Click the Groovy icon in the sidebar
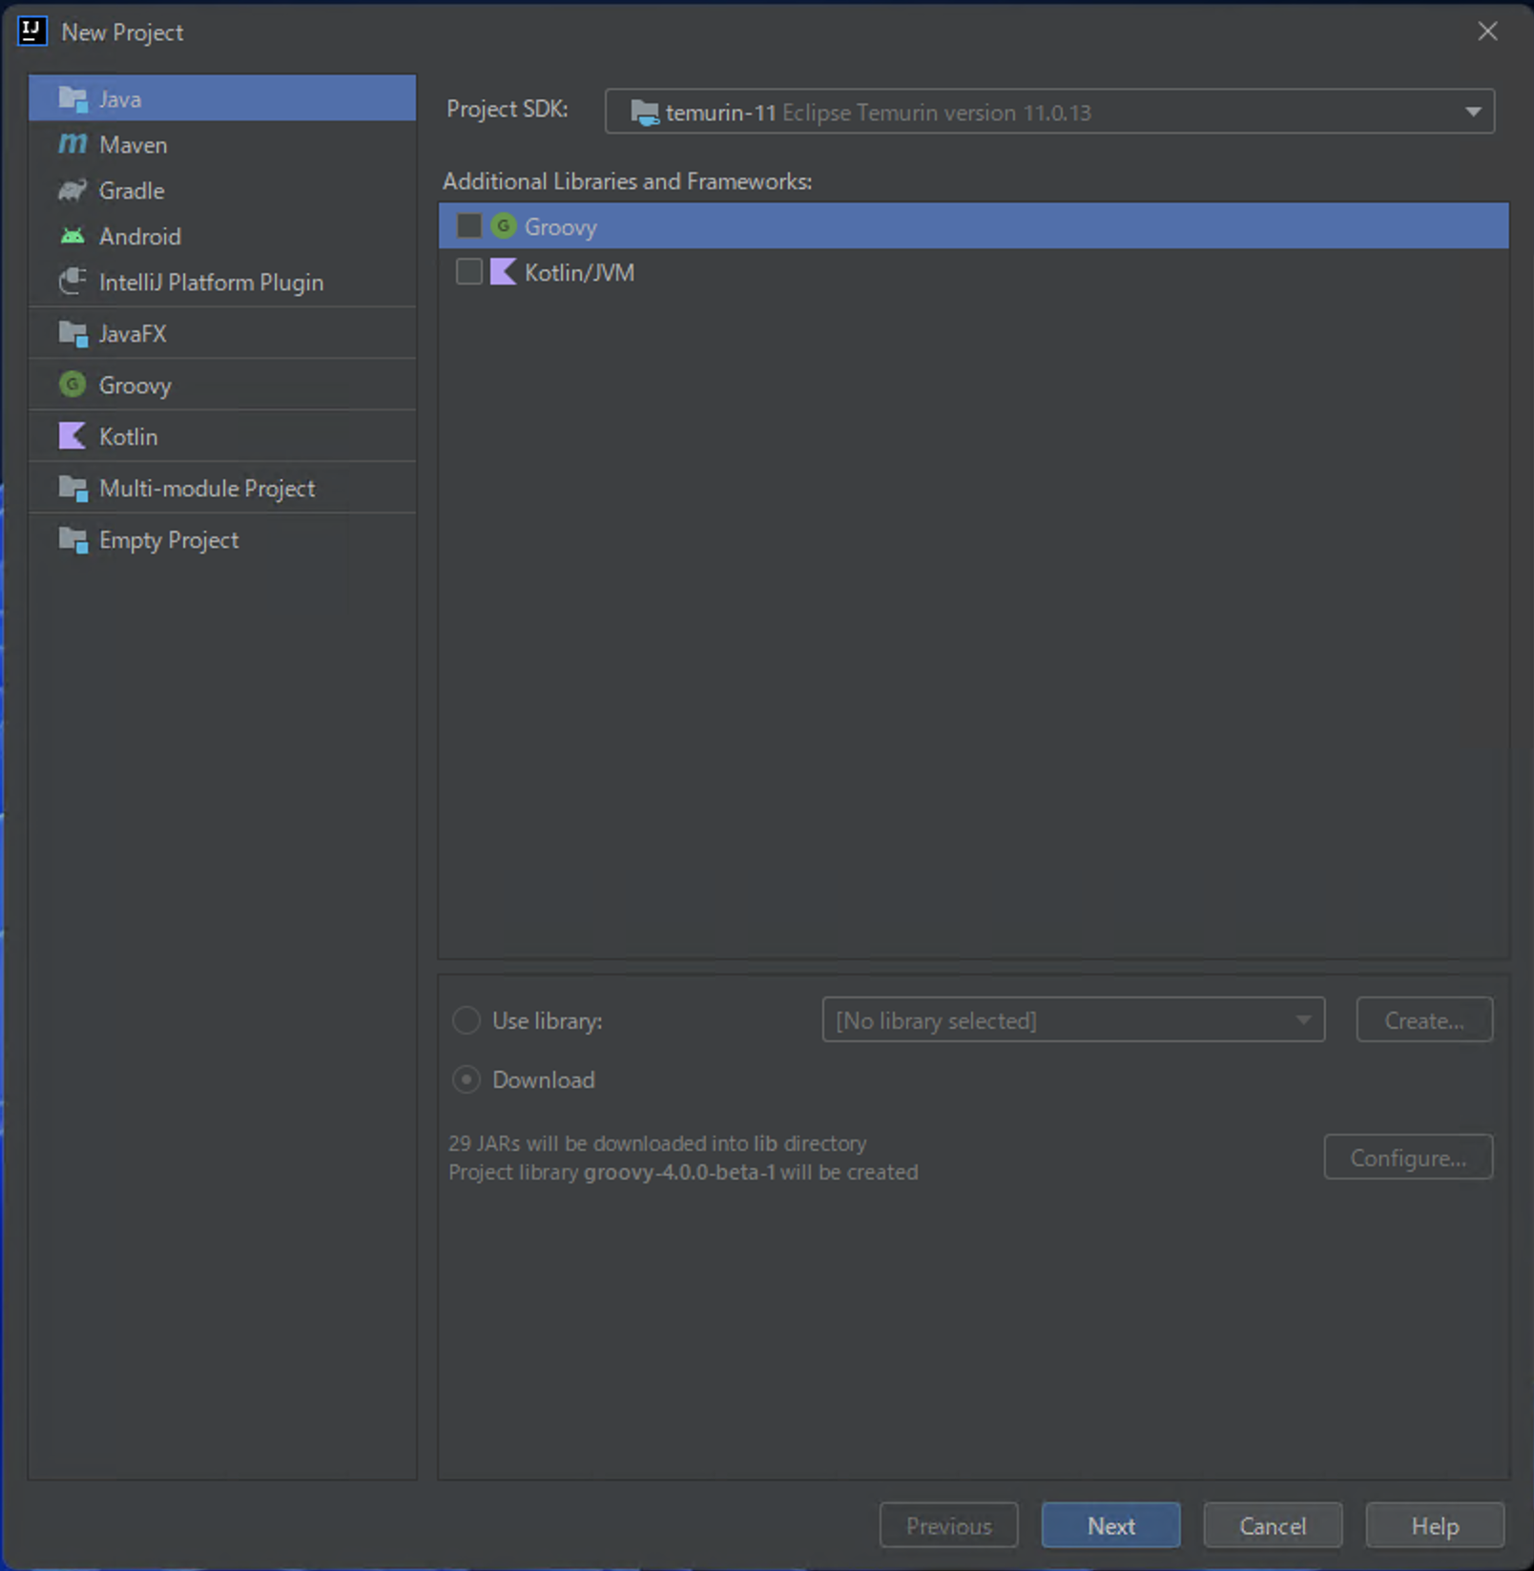The image size is (1534, 1571). click(73, 385)
